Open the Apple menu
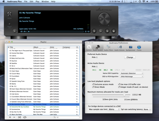 pyautogui.click(x=3, y=1)
